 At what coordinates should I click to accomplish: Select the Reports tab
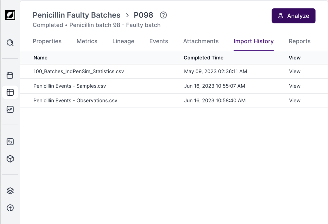(300, 41)
